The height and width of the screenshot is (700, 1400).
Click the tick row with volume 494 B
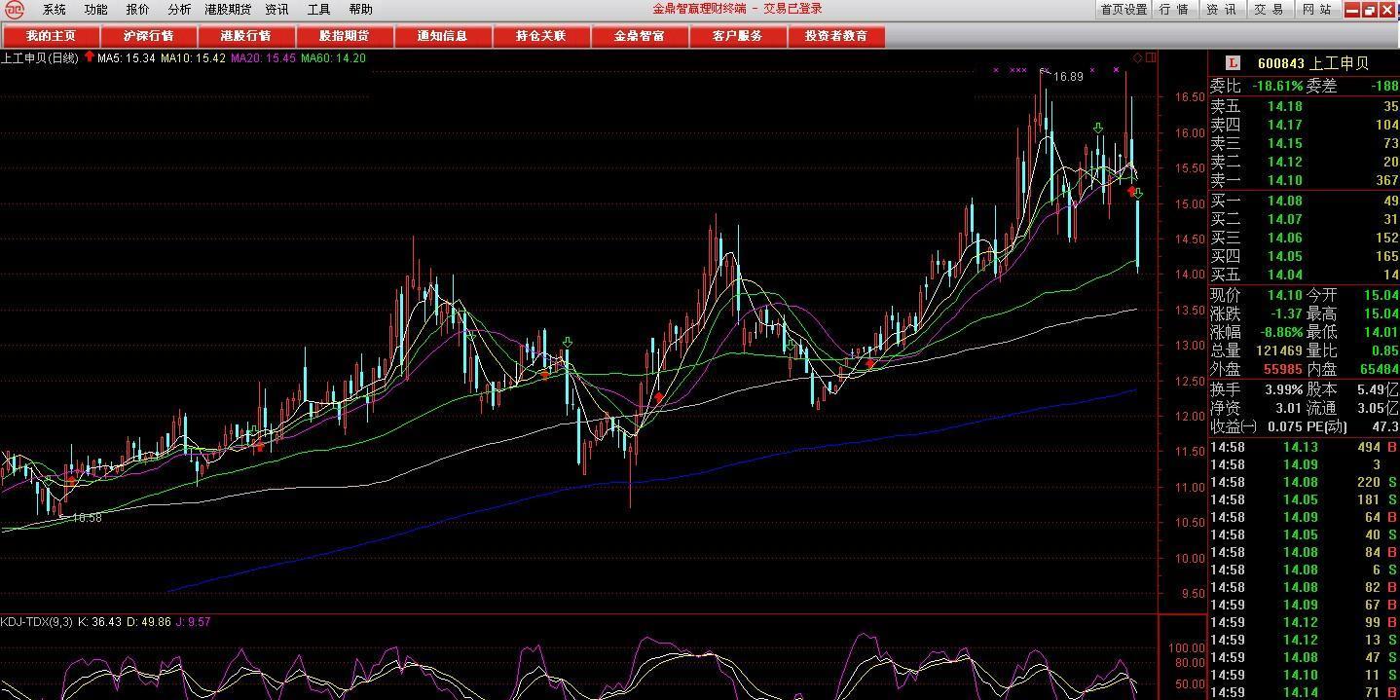pos(1304,447)
